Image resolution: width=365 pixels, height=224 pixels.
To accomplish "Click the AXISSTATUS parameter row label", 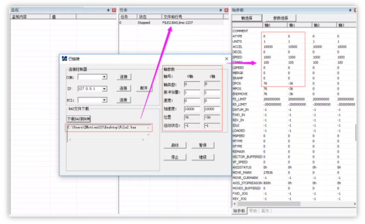I will [242, 167].
